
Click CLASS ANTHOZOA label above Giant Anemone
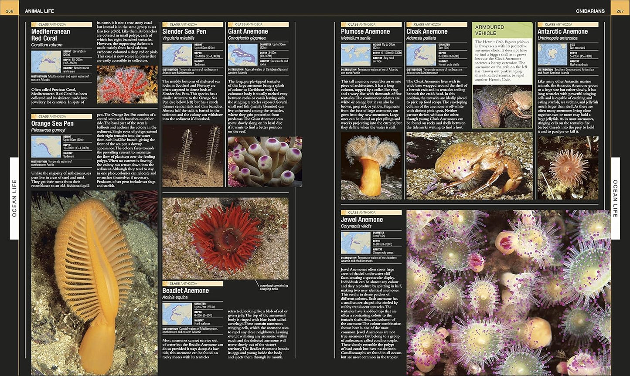[249, 24]
